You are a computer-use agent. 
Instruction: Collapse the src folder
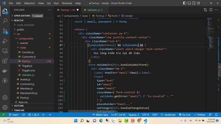[19, 34]
